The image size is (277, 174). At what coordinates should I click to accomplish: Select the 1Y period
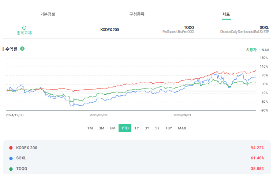coord(136,128)
